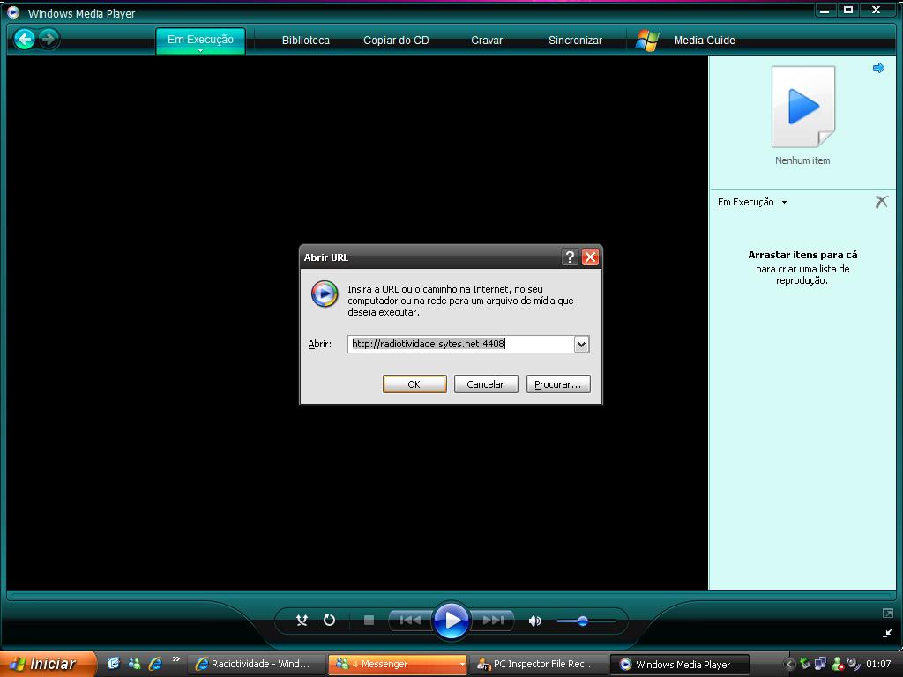Mute the sound using speaker icon
903x677 pixels.
(x=534, y=621)
